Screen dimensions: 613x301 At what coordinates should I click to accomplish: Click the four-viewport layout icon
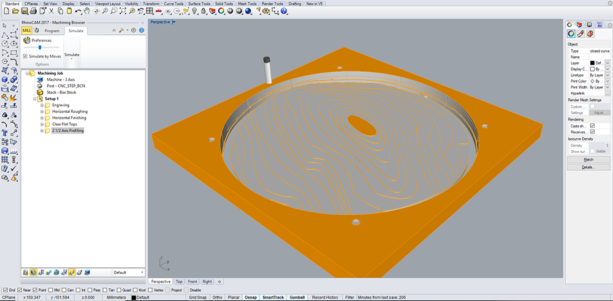pos(150,11)
